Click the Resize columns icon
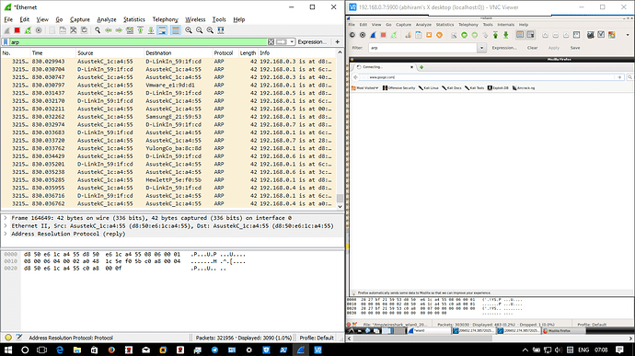 (x=221, y=30)
